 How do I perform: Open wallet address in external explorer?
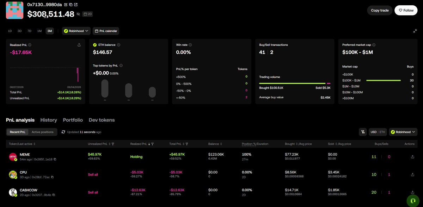point(76,5)
